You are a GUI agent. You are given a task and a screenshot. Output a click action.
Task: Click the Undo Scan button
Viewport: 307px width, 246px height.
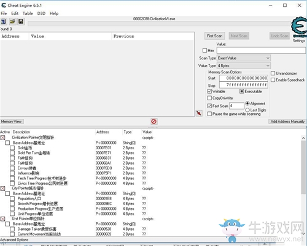(279, 36)
